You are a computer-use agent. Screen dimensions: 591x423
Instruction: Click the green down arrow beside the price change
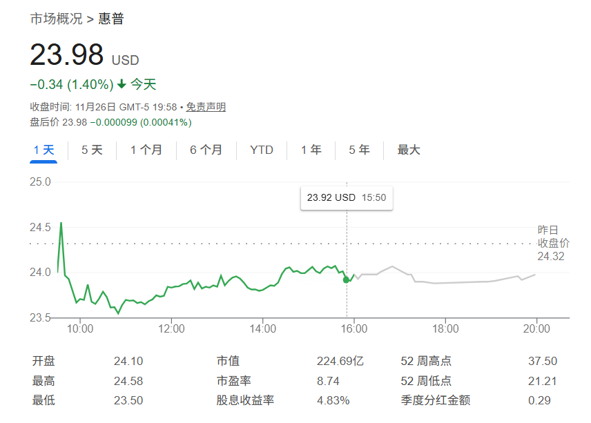coord(122,85)
